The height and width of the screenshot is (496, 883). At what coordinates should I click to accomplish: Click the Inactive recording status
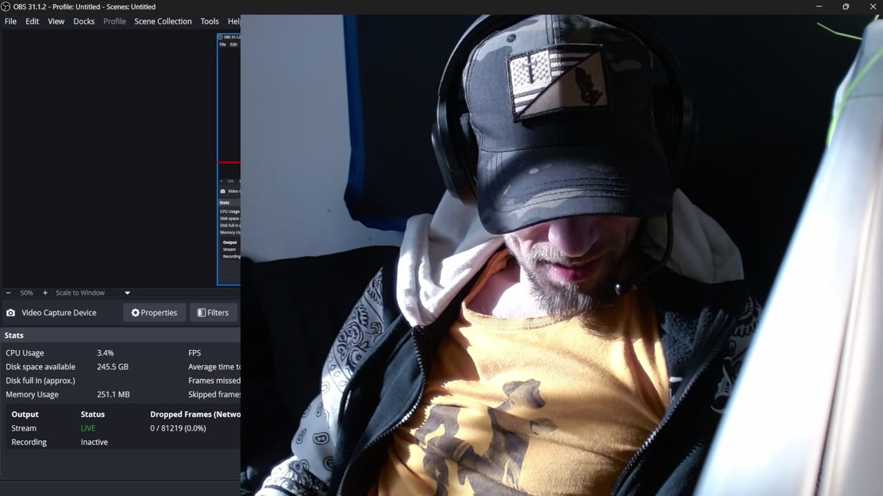click(x=95, y=442)
